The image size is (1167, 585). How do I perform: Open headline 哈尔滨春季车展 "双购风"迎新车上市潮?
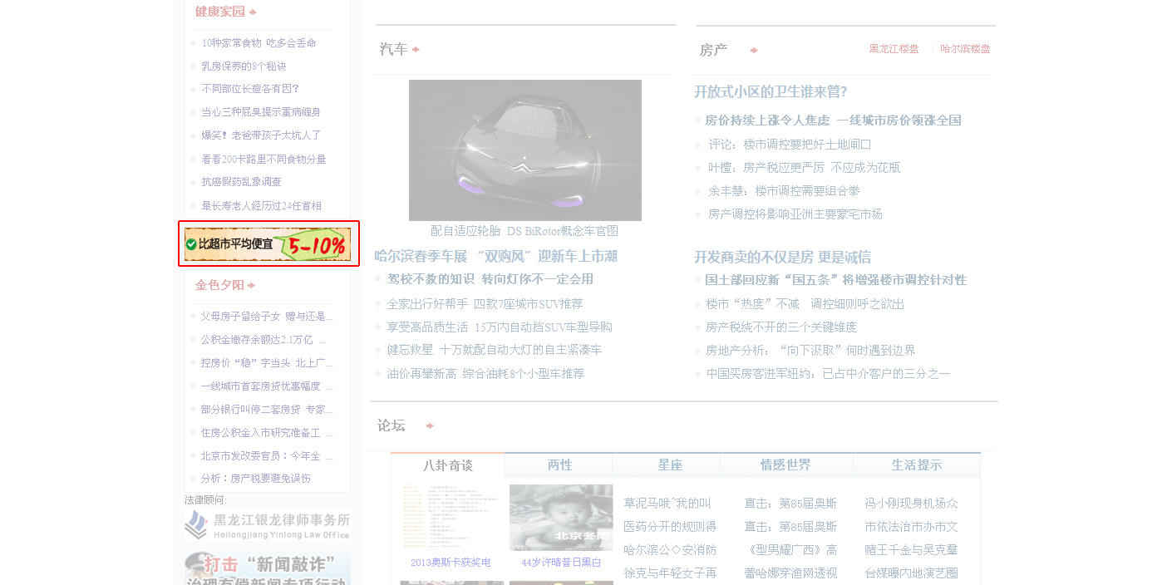pos(495,256)
